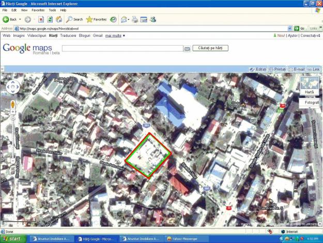323x243 pixels.
Task: Click the Conectați-vă sign-in link
Action: pos(310,36)
